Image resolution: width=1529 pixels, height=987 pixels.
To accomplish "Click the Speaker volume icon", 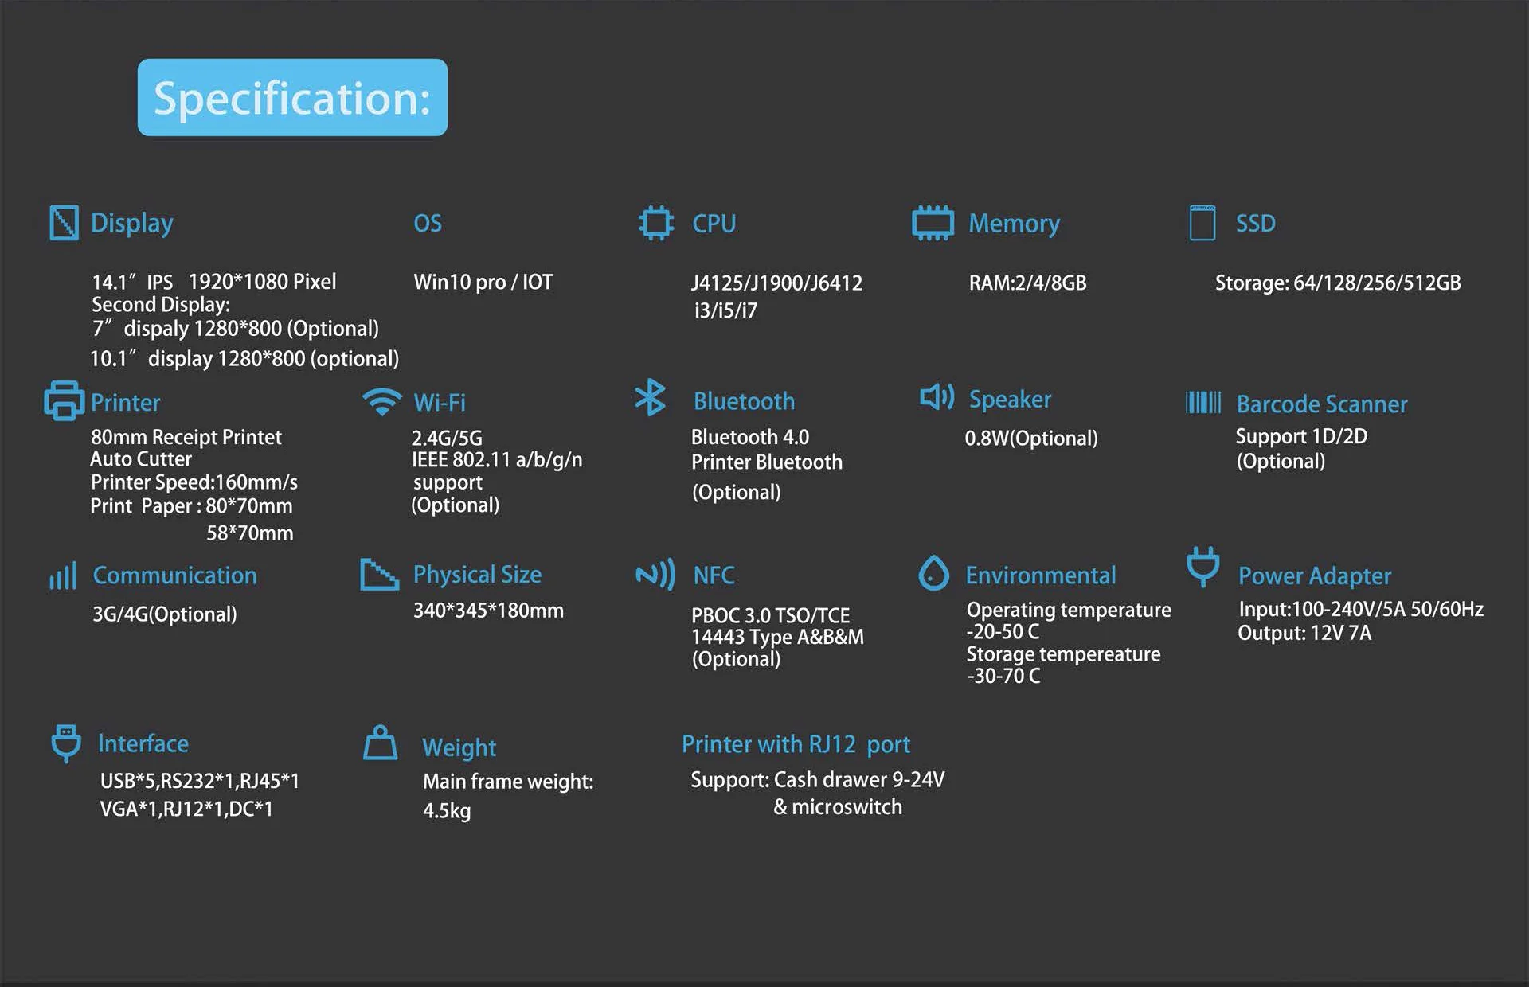I will 937,396.
